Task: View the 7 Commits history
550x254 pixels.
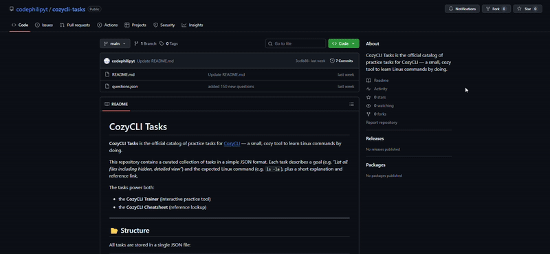Action: pyautogui.click(x=341, y=61)
